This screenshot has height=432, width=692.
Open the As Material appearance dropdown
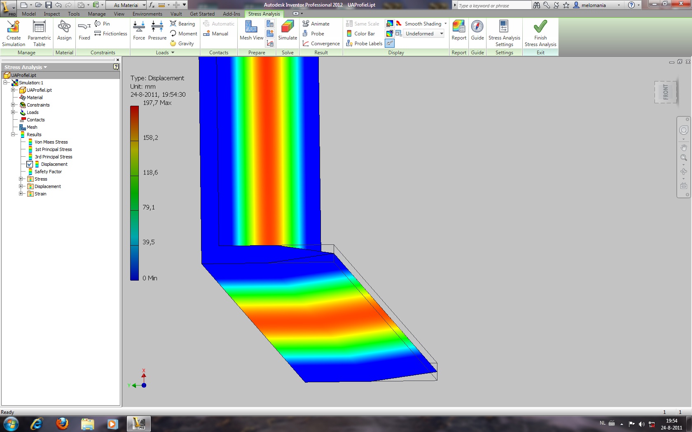click(x=144, y=5)
